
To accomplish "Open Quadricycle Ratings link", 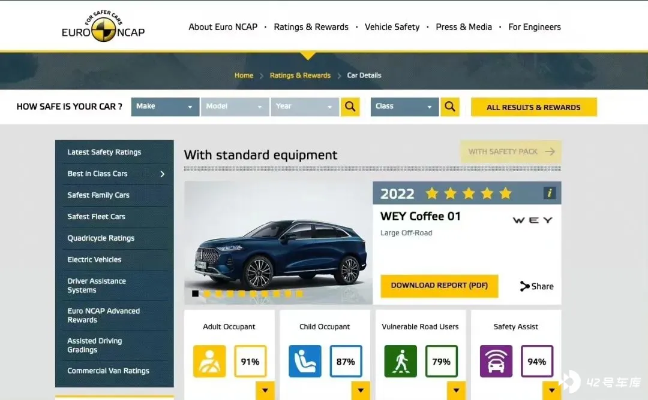I will pos(101,238).
